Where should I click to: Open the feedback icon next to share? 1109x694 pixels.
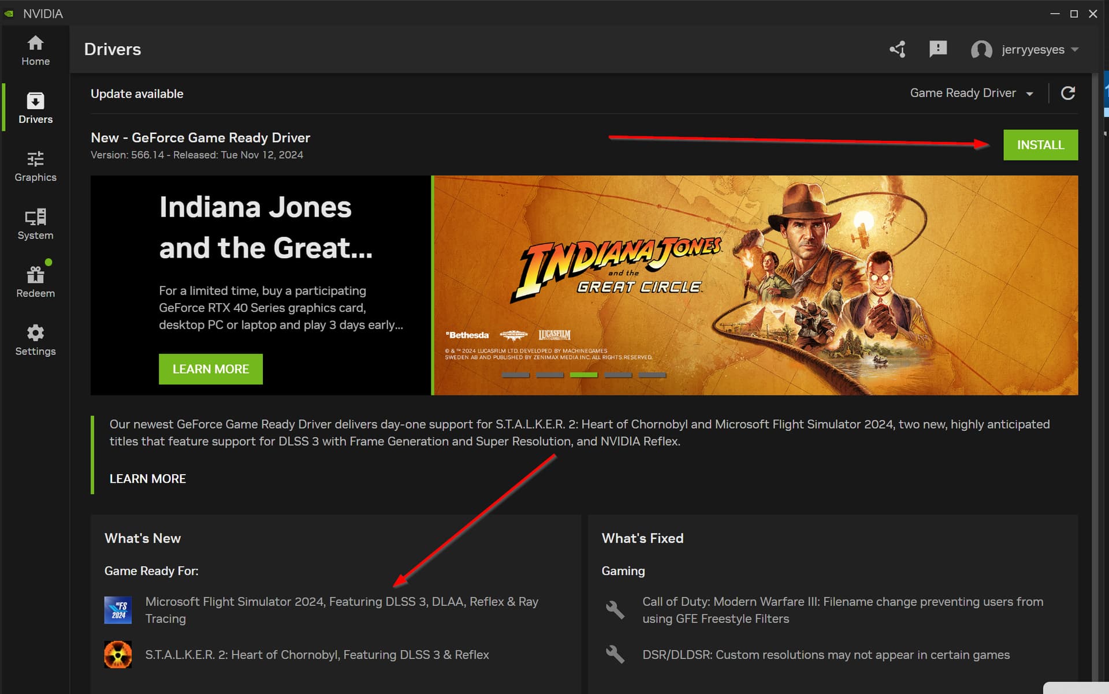pyautogui.click(x=939, y=50)
